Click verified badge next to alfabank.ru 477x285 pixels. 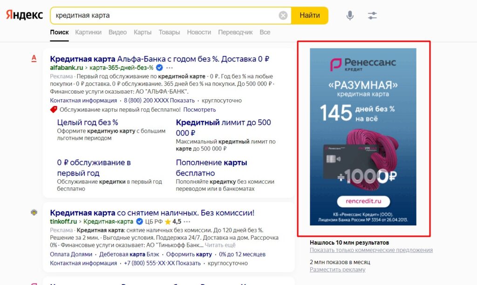pos(159,68)
